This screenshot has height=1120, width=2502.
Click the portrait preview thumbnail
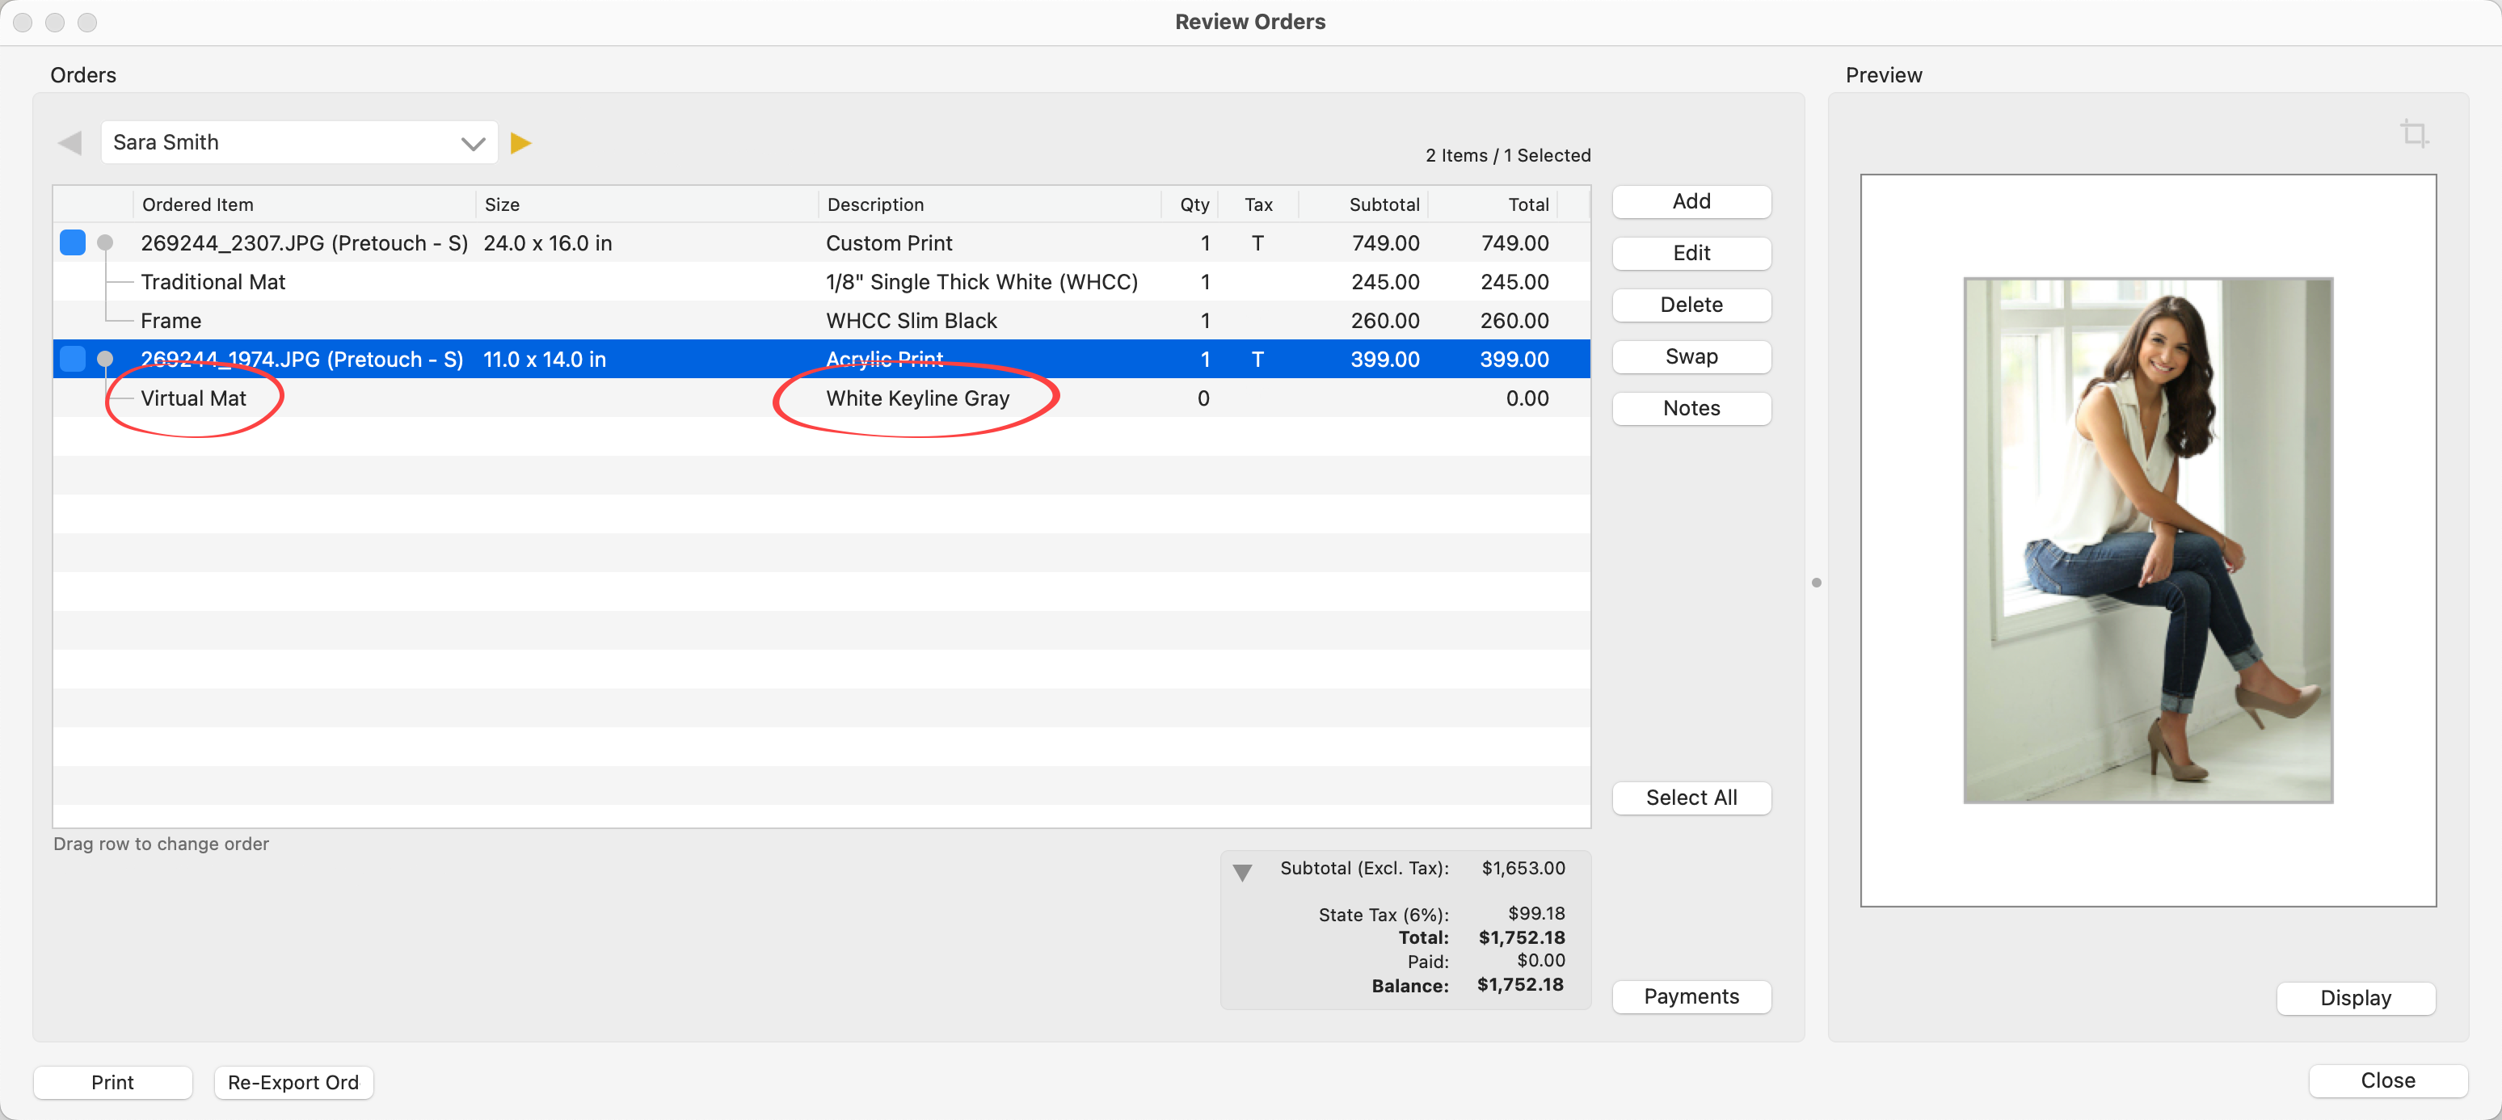(2146, 540)
